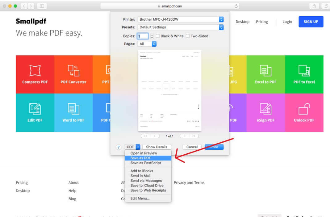Image resolution: width=330 pixels, height=217 pixels.
Task: Open the Word to PDF converter
Action: pos(73,113)
